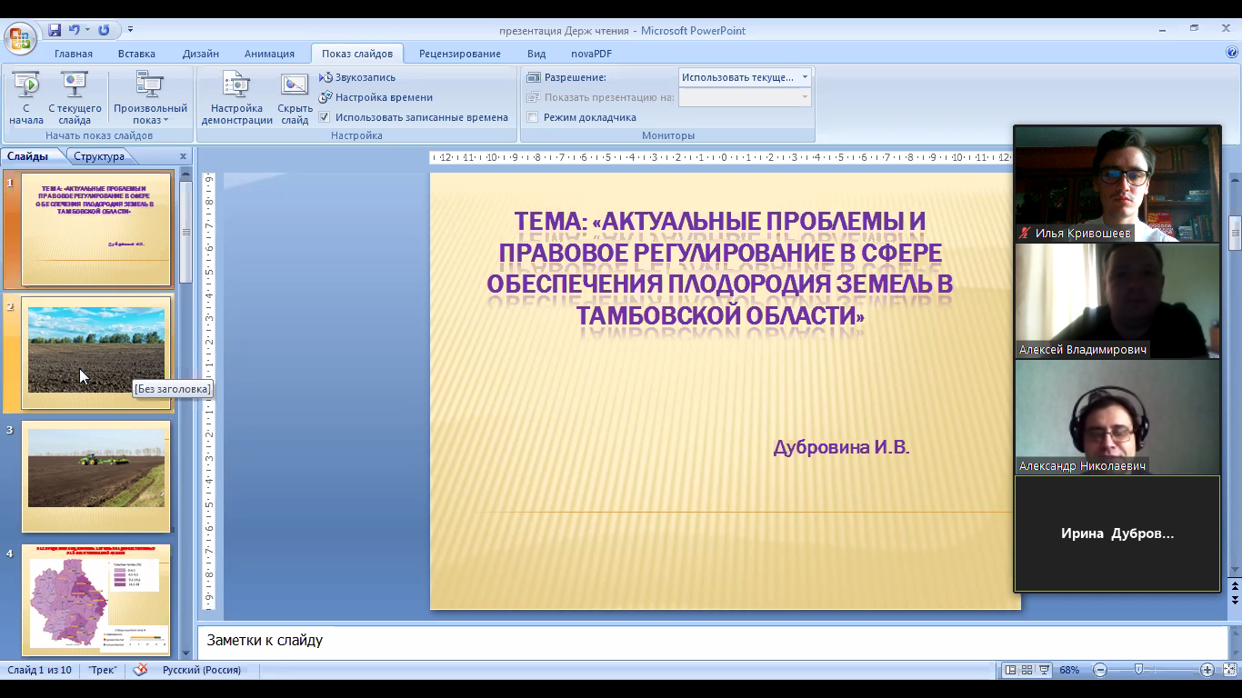Viewport: 1242px width, 698px height.
Task: Click the Redo icon in the quick access toolbar
Action: click(x=104, y=30)
